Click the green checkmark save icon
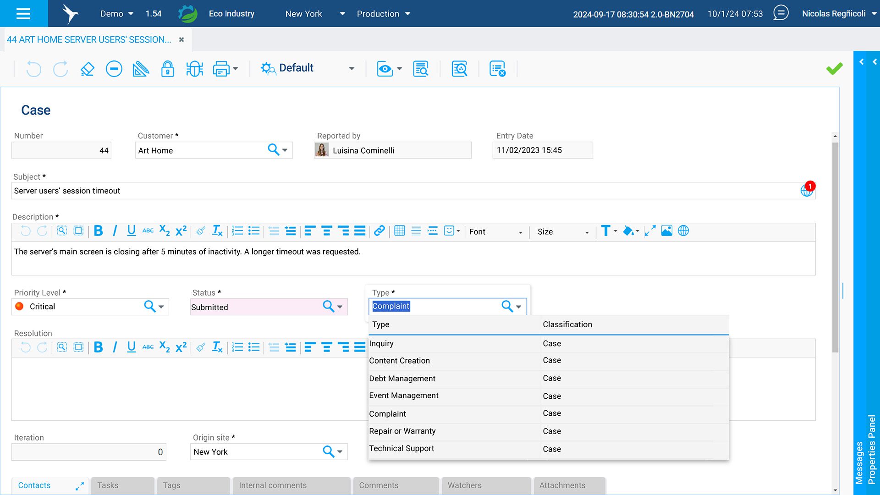Image resolution: width=880 pixels, height=495 pixels. 834,69
